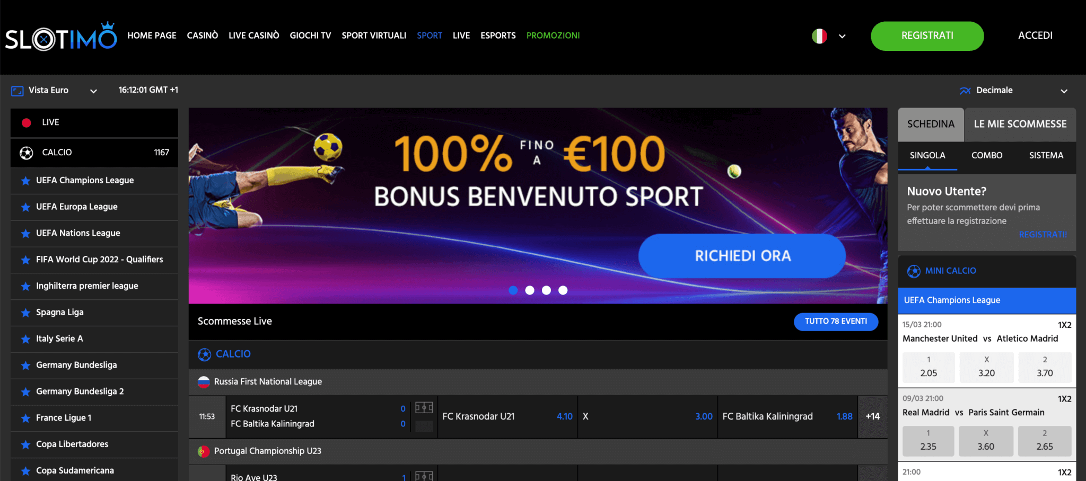Bet on FC Baltika Kaliningrad at 1.88

787,416
